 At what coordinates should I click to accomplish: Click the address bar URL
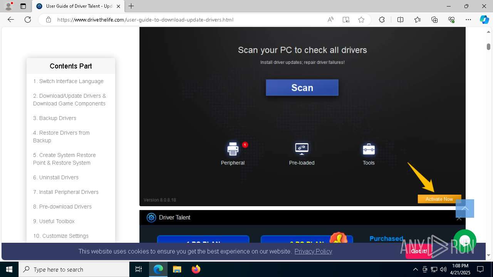(x=145, y=20)
